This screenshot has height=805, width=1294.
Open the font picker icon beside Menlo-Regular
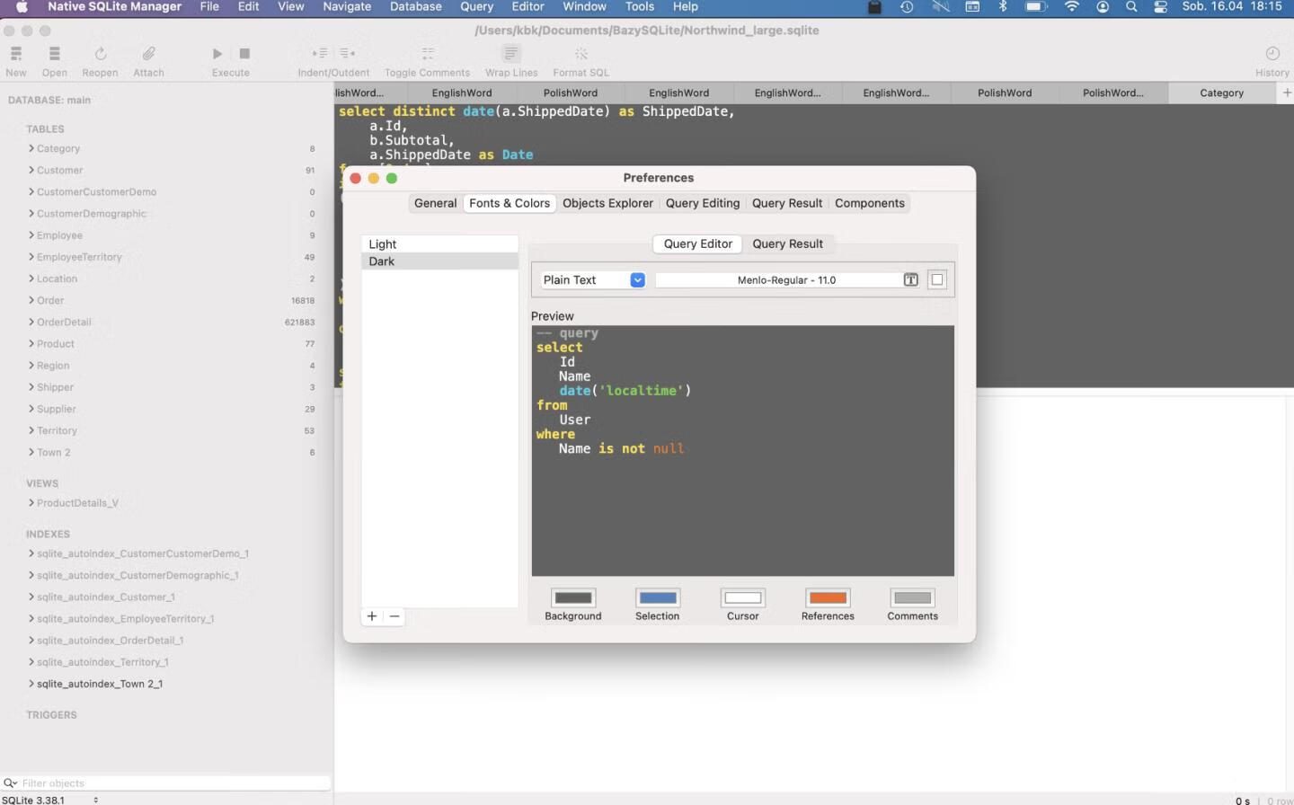tap(910, 280)
